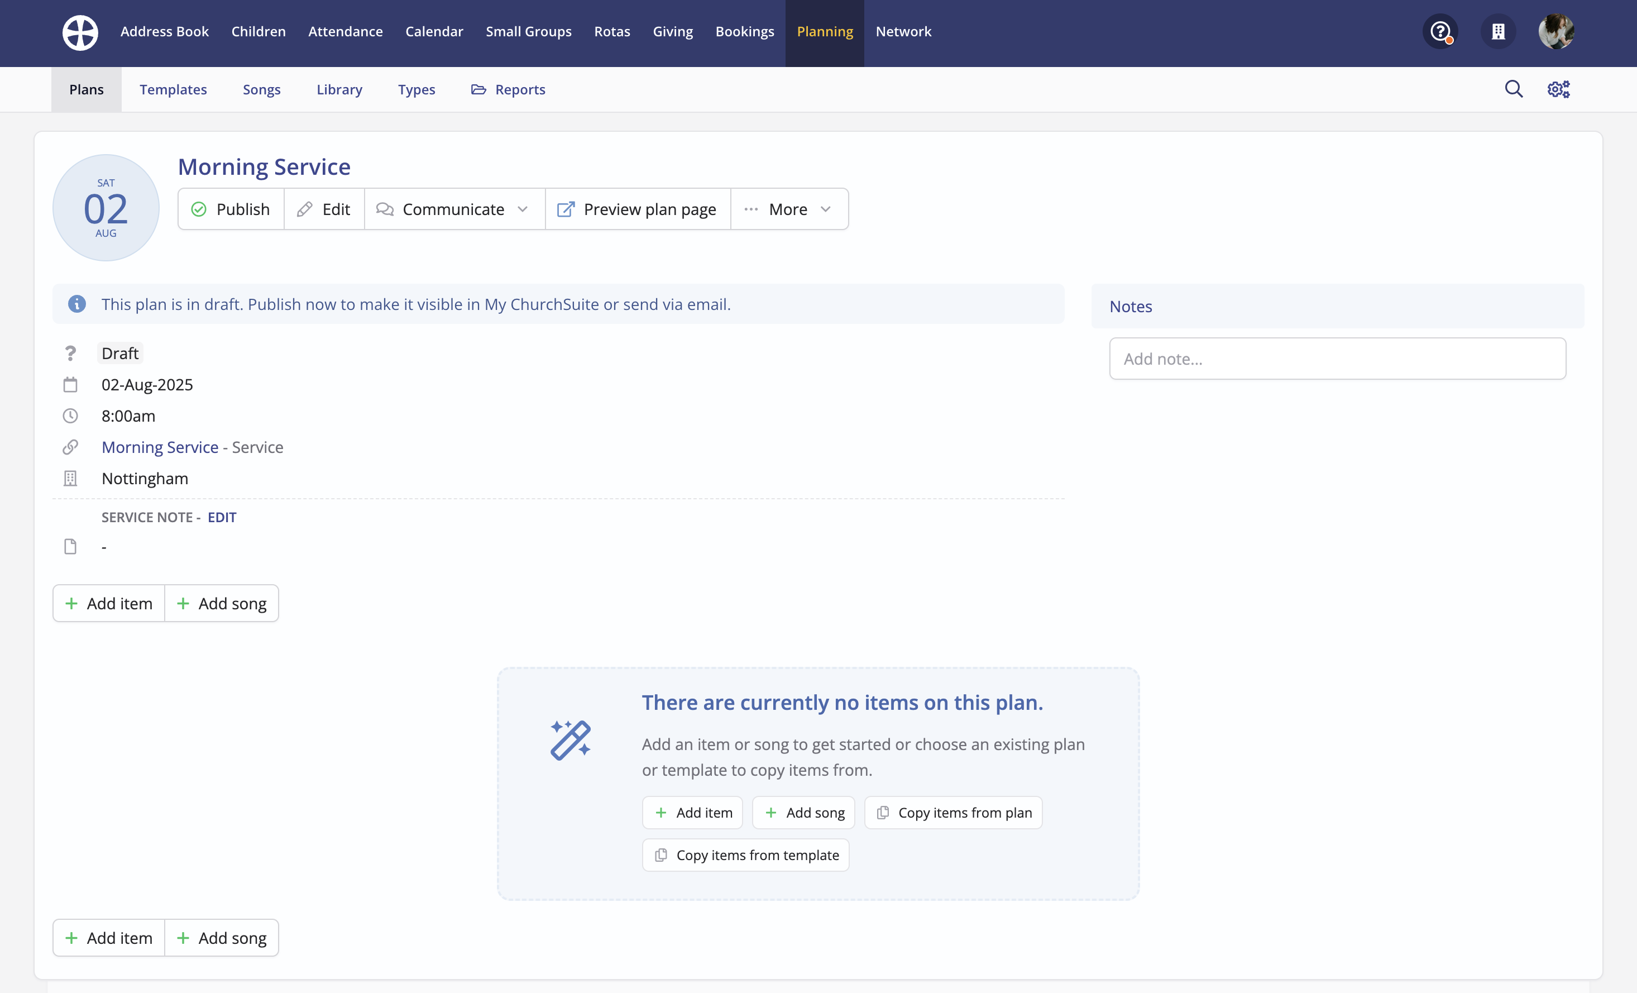Image resolution: width=1637 pixels, height=993 pixels.
Task: Click the document icon under Service Note
Action: (70, 547)
